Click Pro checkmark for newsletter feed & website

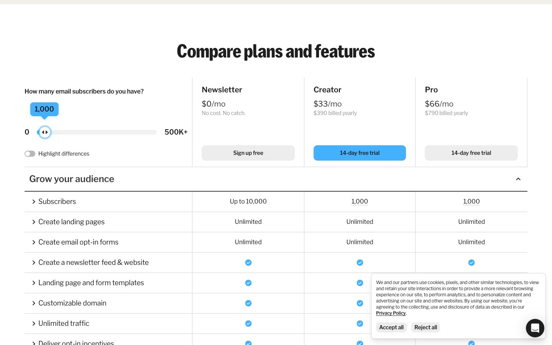coord(471,263)
